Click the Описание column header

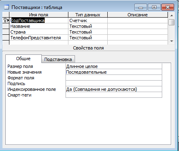click(138, 15)
